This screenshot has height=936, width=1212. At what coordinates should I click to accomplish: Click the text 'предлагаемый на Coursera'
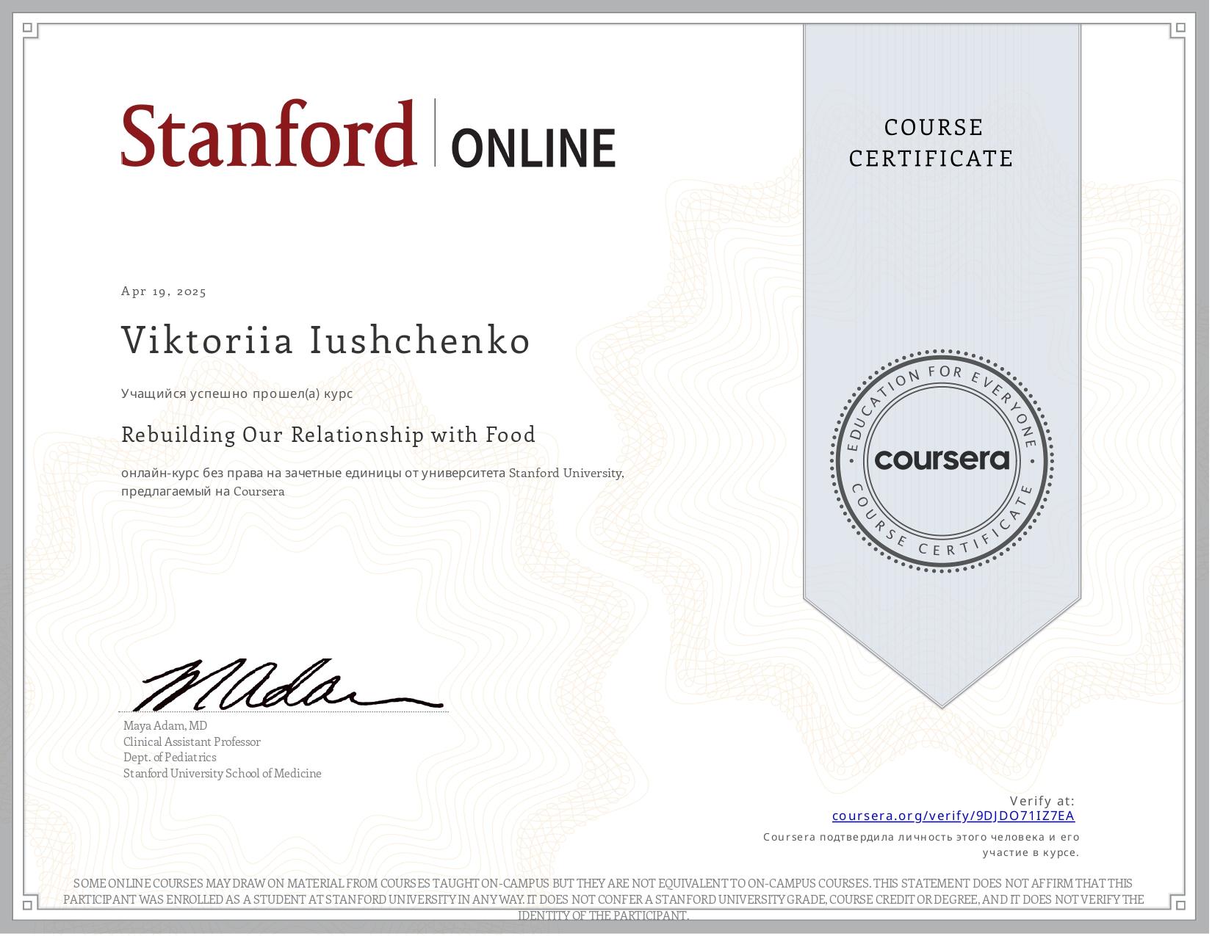pos(203,492)
